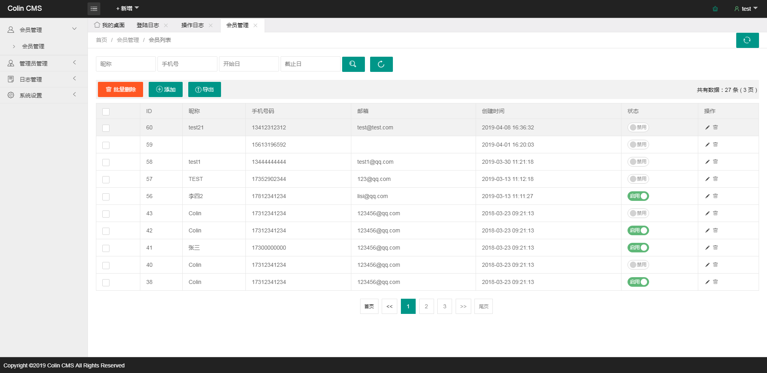
Task: Delete member 张三 in row 41
Action: tap(715, 248)
